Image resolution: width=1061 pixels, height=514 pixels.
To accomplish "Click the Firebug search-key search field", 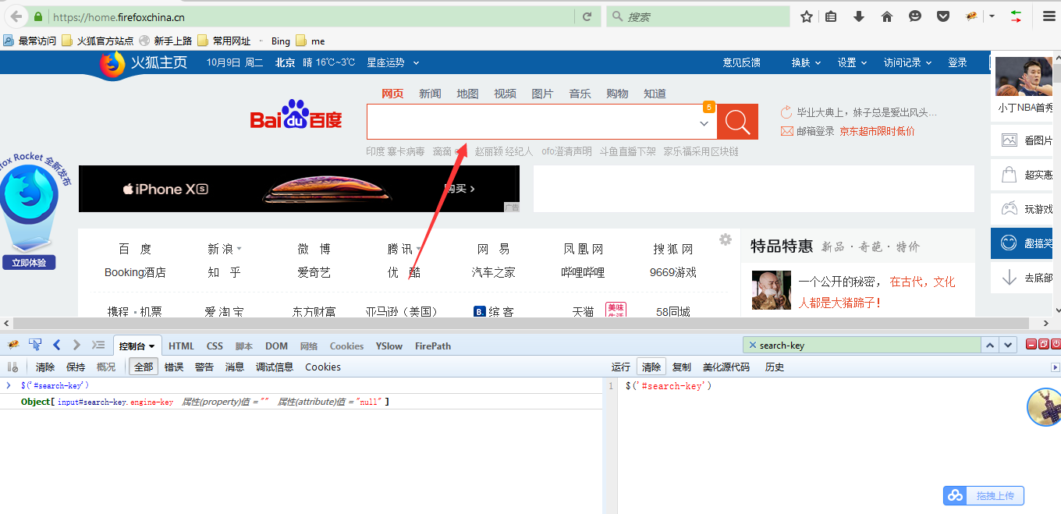I will [862, 345].
